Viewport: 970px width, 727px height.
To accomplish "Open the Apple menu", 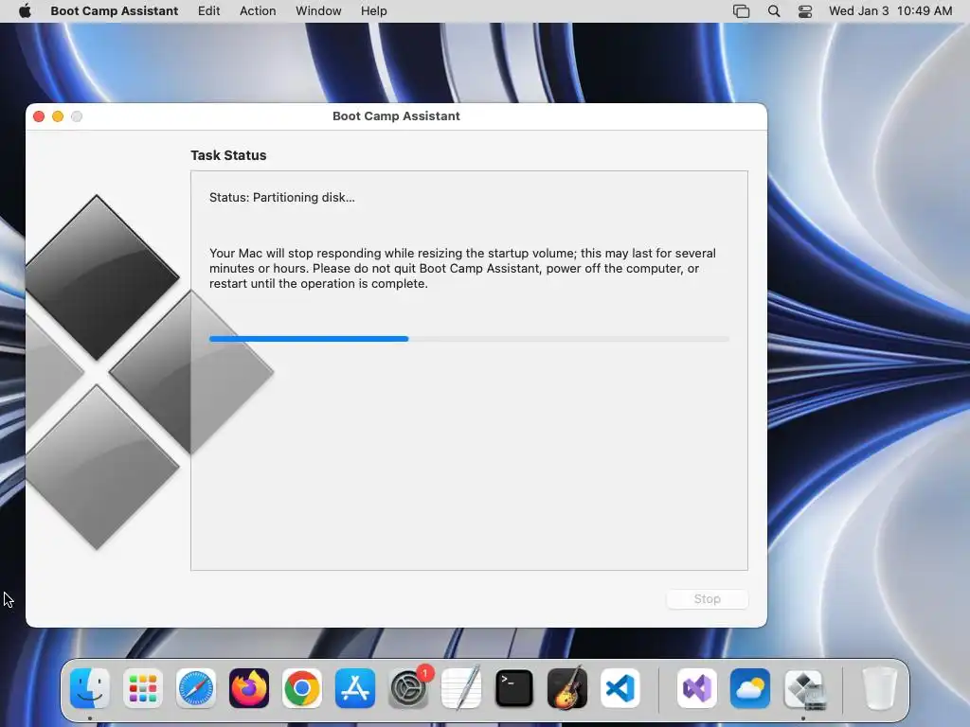I will [x=25, y=11].
